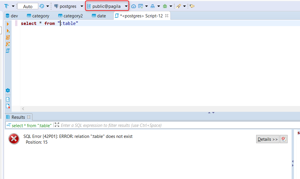Open the dashboard monitoring icon
The width and height of the screenshot is (300, 179).
[133, 6]
